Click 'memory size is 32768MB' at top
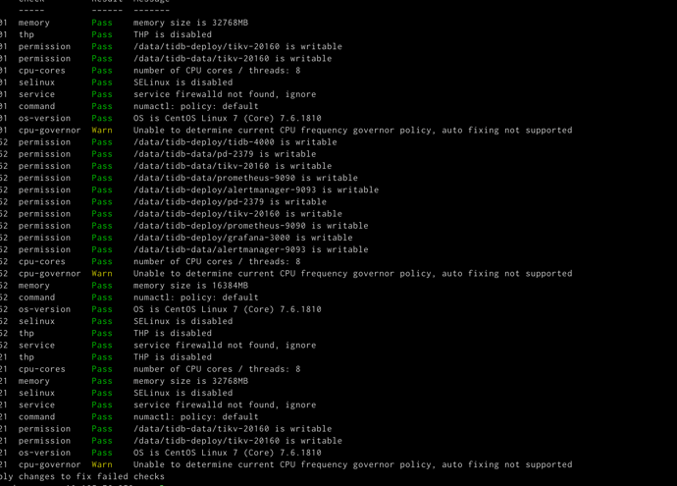The height and width of the screenshot is (486, 677). [x=190, y=23]
